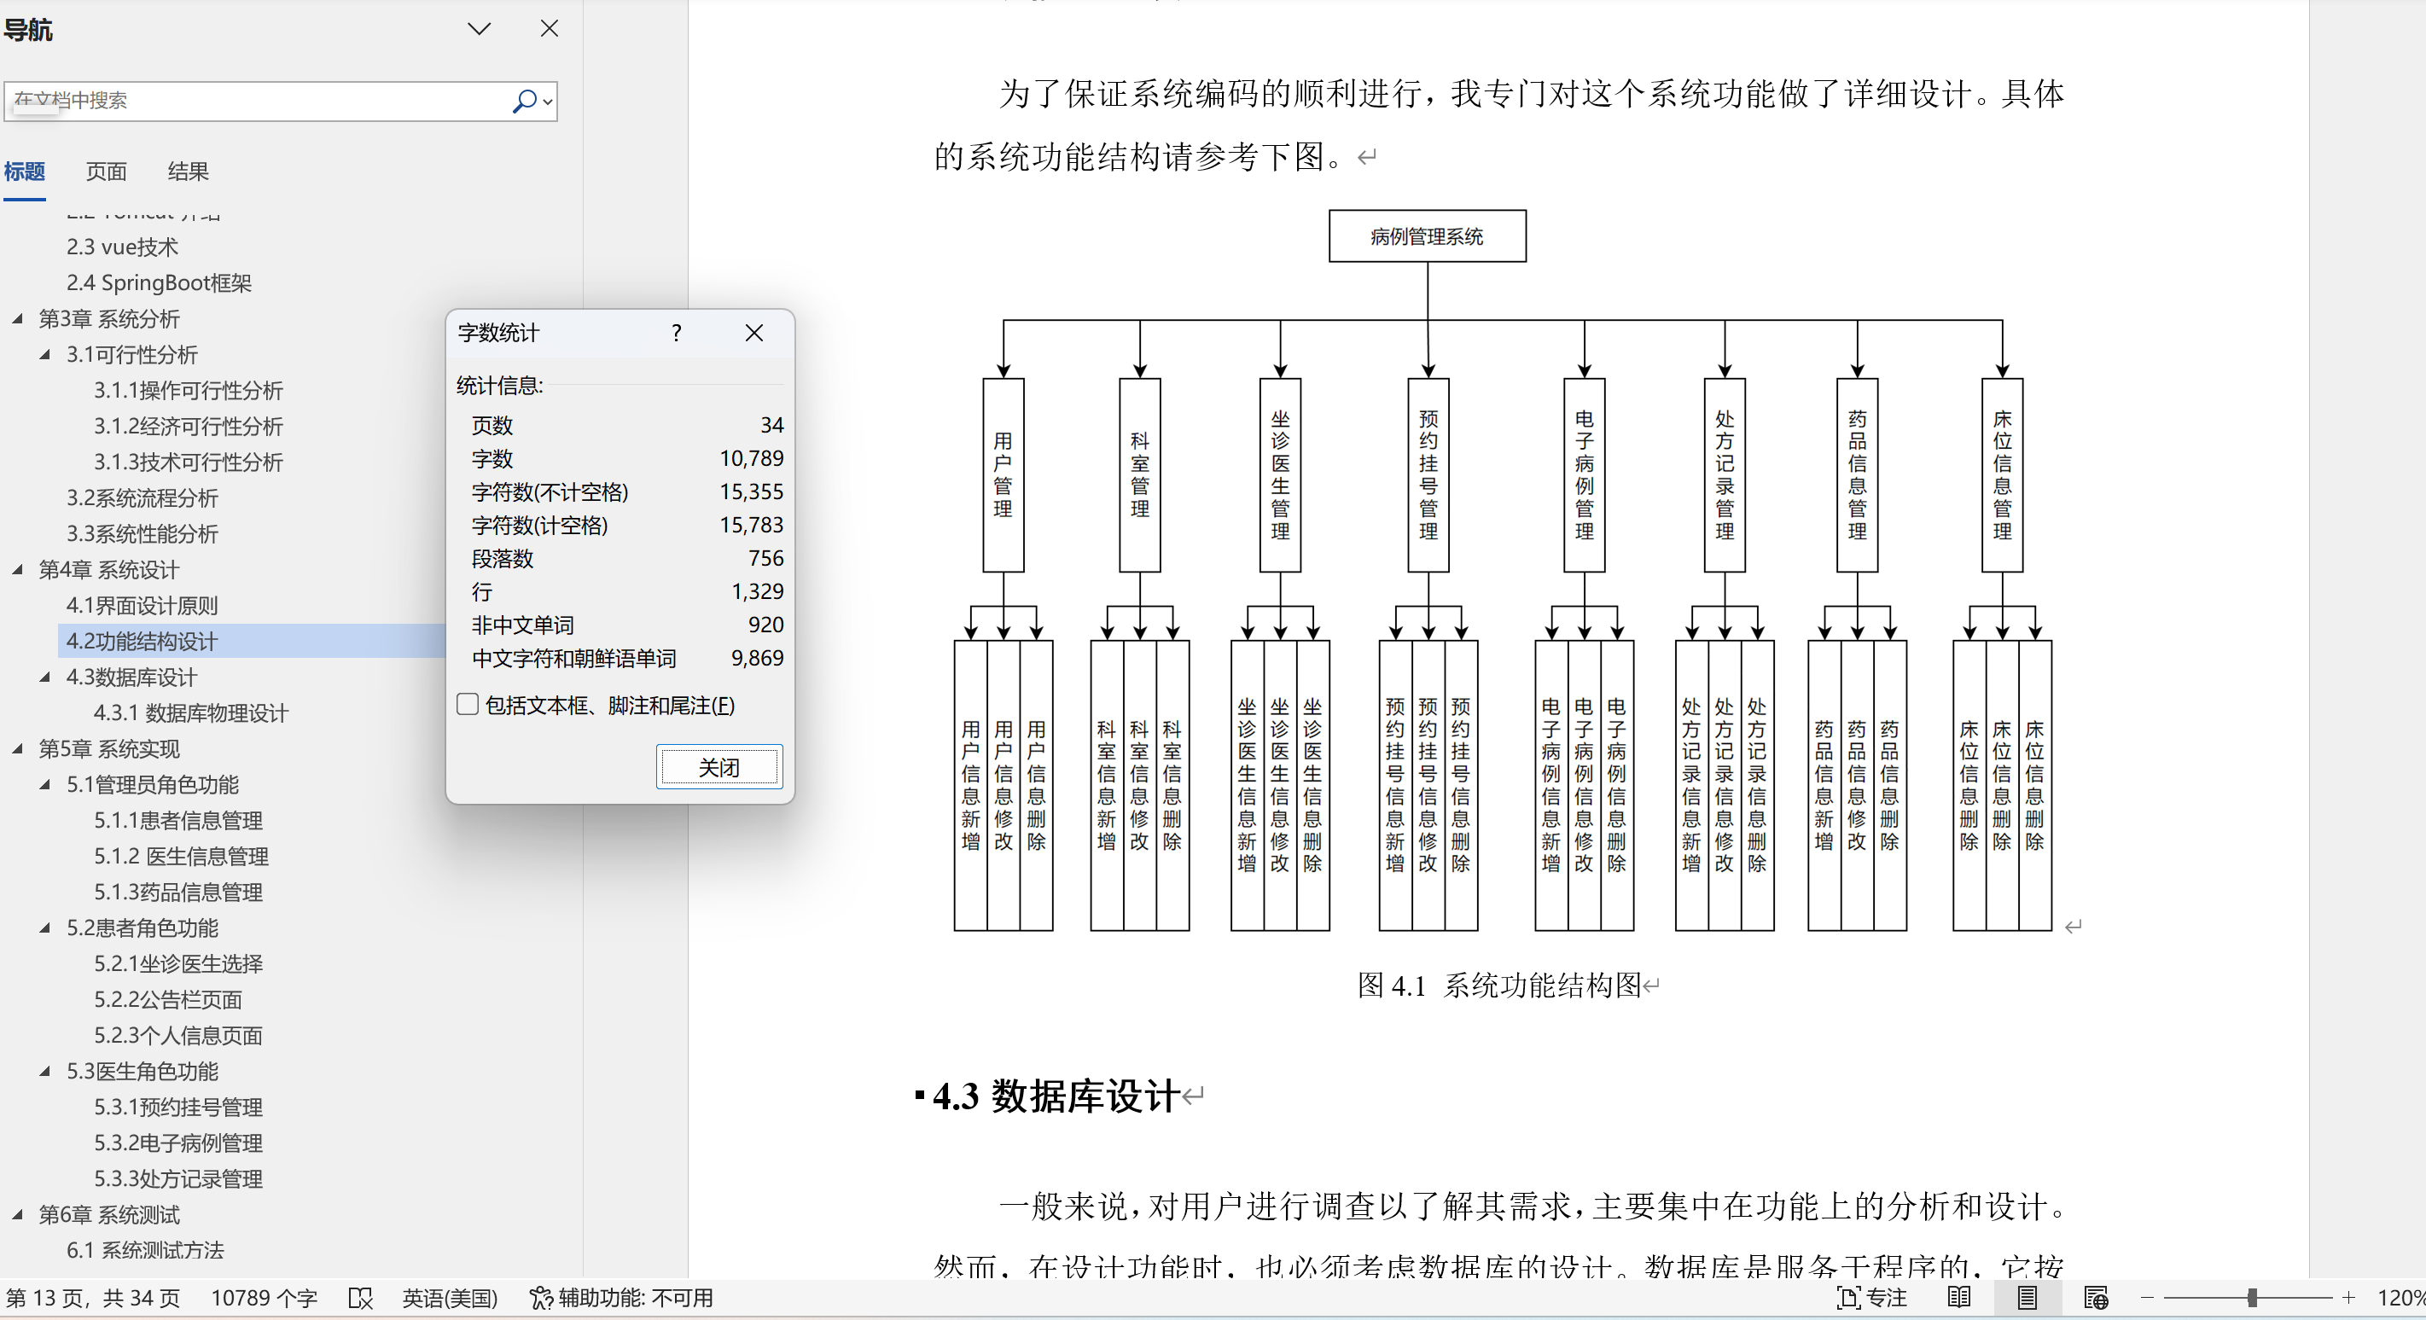This screenshot has height=1320, width=2426.
Task: Select Print Layout view icon
Action: [2027, 1299]
